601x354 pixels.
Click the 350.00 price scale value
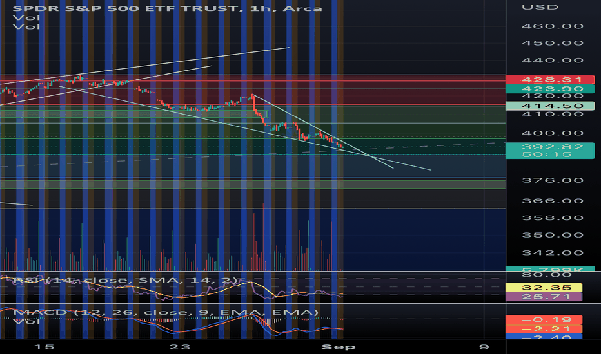pos(553,235)
